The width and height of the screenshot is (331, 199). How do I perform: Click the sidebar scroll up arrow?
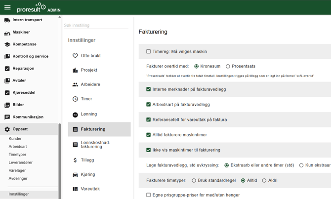[x=59, y=17]
